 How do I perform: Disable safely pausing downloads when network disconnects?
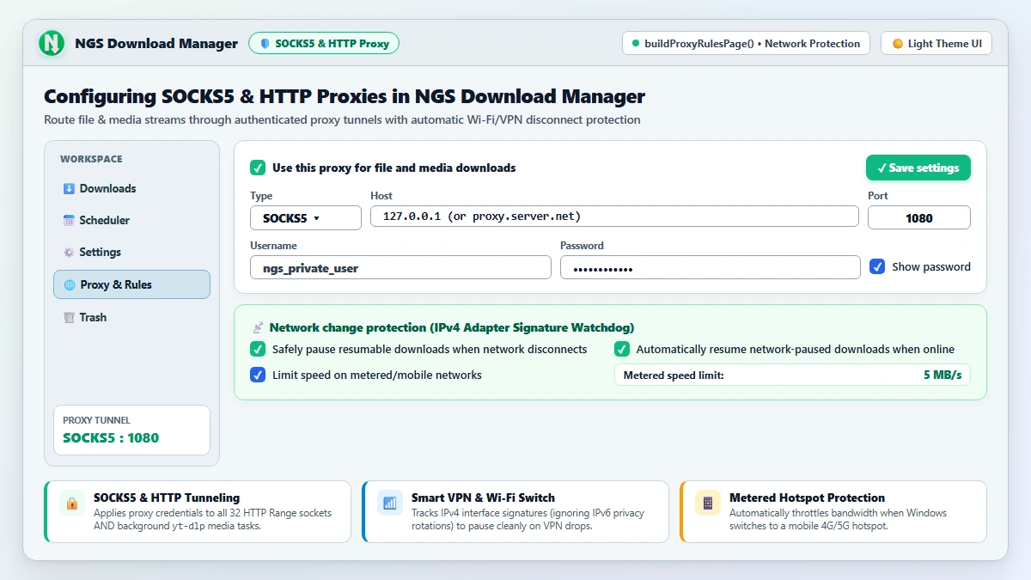258,349
